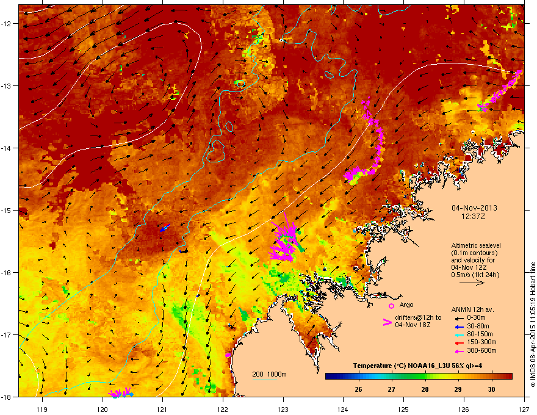Click the '30-80m' depth label
The image size is (537, 415).
478,326
